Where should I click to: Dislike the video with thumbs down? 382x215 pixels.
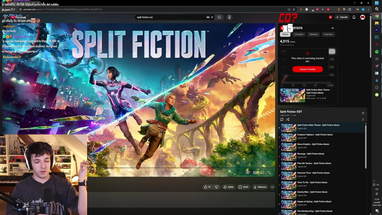click(217, 187)
